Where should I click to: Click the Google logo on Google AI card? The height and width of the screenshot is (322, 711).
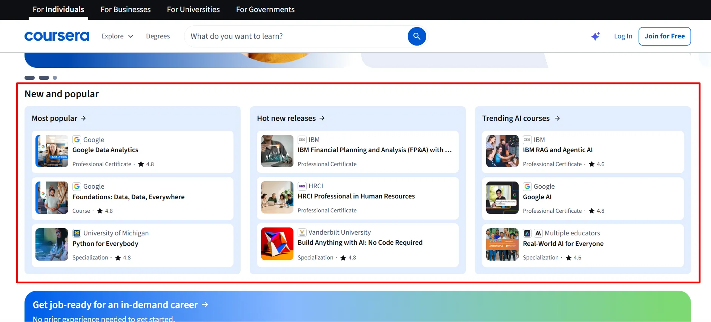(x=527, y=186)
